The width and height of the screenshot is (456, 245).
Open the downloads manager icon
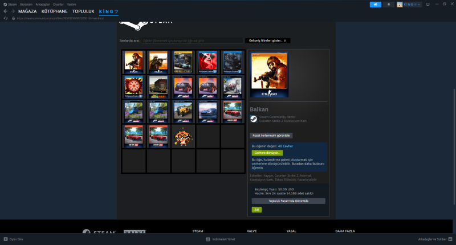(x=207, y=239)
